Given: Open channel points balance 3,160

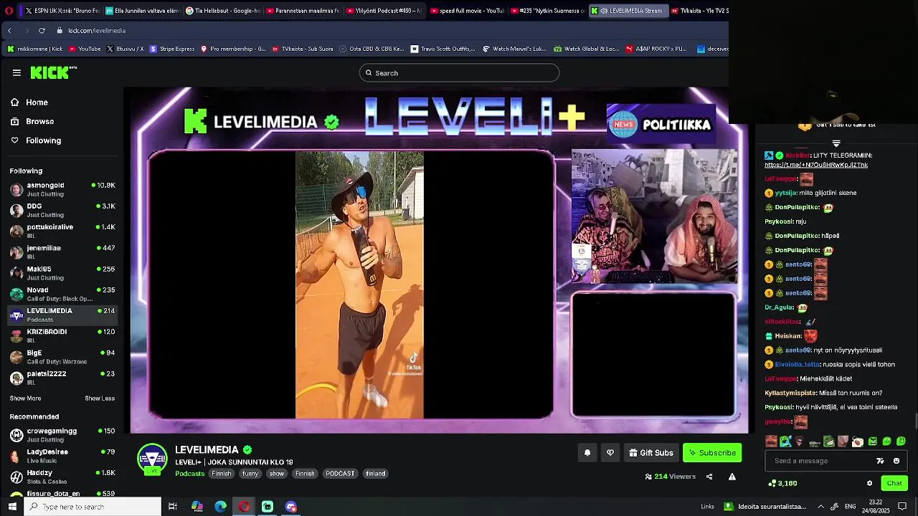Looking at the screenshot, I should [782, 483].
